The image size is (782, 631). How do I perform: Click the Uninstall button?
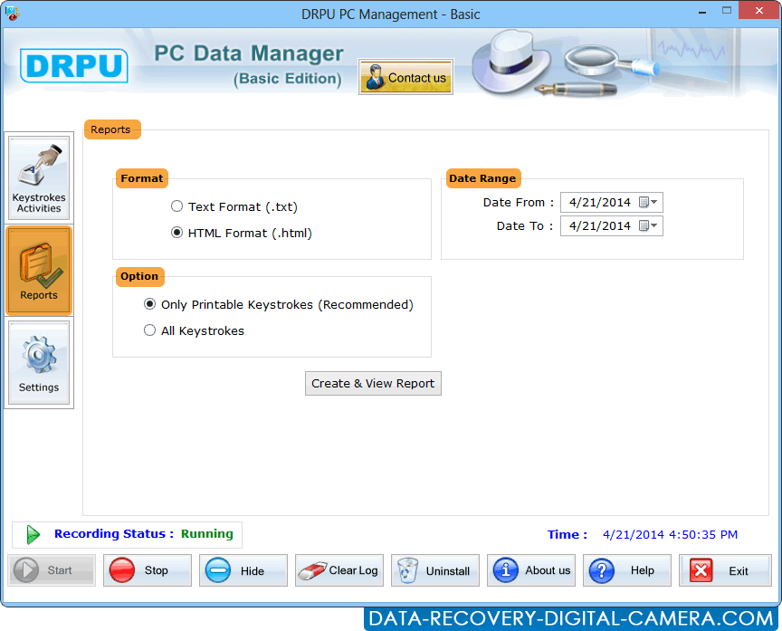[434, 570]
